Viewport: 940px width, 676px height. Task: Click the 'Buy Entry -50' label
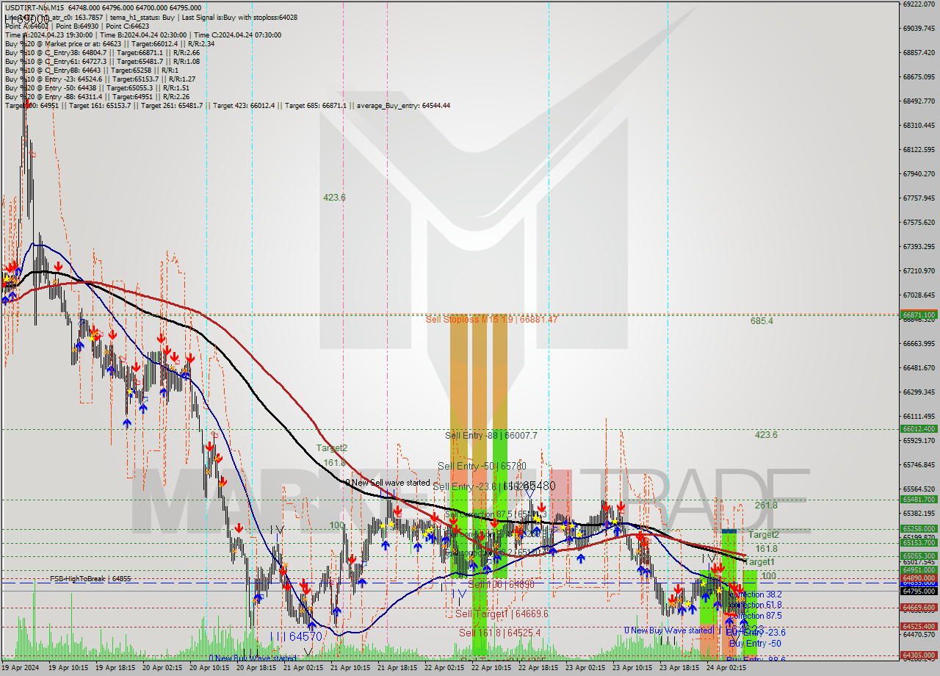tap(755, 644)
